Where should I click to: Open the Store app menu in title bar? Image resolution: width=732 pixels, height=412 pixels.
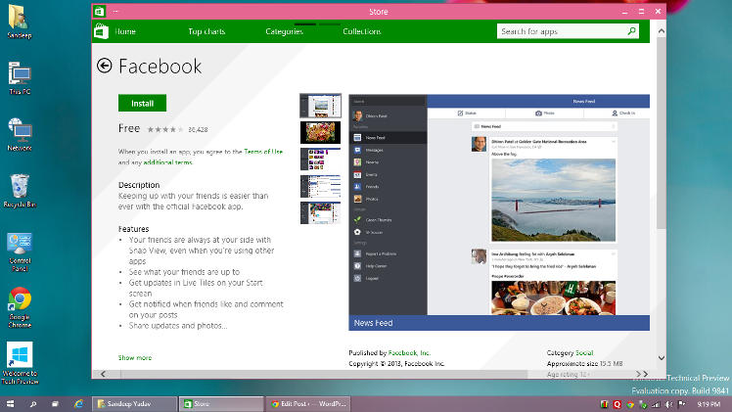point(115,11)
